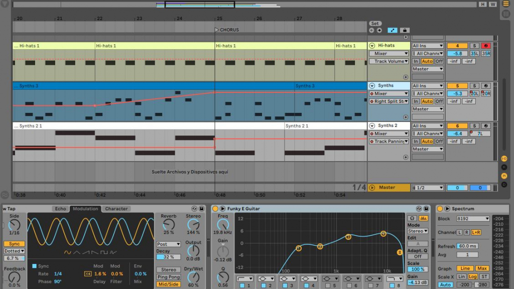514x289 pixels.
Task: Switch to the Echo tab
Action: click(x=60, y=209)
